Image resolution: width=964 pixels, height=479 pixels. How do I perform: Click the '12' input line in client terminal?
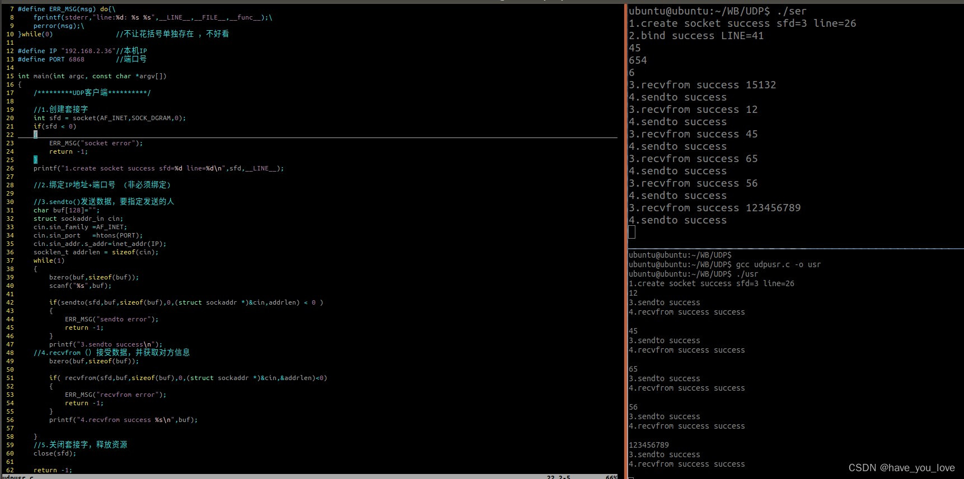(x=633, y=293)
